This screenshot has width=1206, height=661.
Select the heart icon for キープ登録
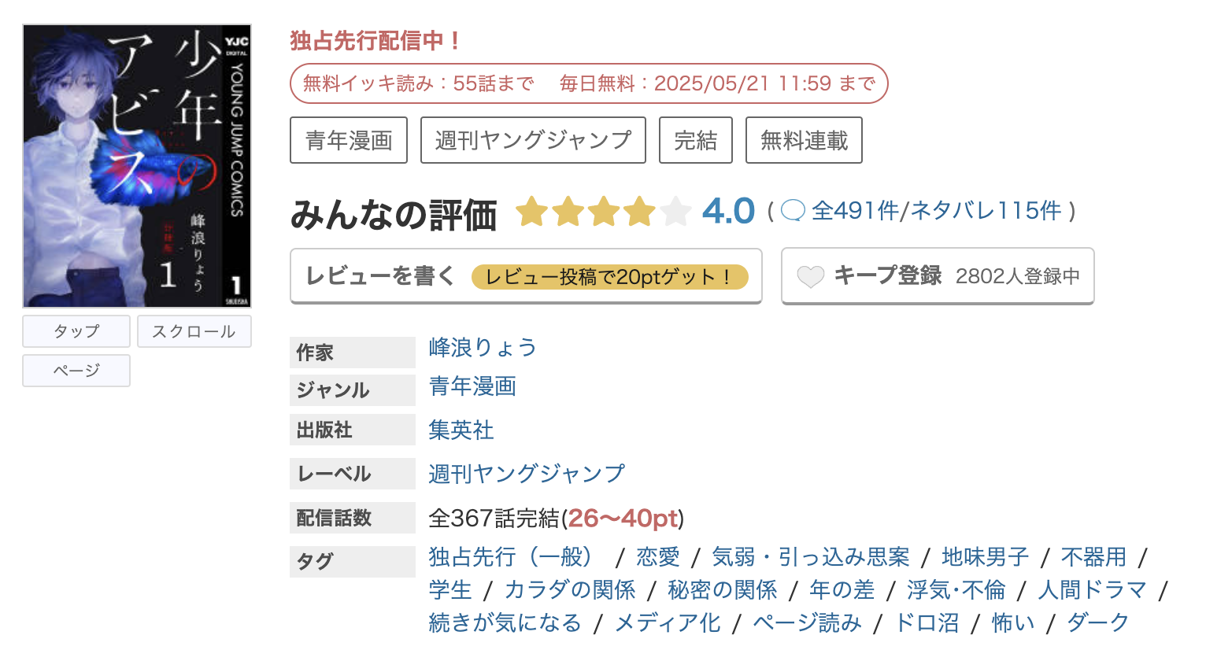[x=810, y=275]
